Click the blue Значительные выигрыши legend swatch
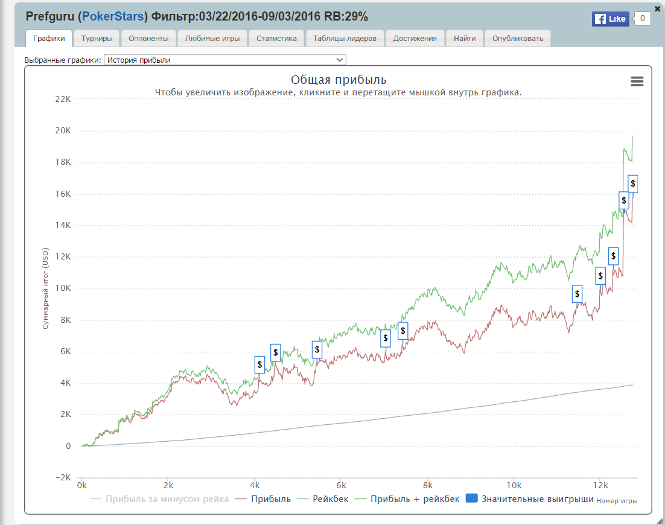The width and height of the screenshot is (665, 525). click(472, 498)
